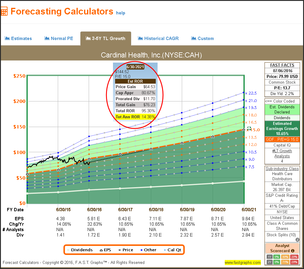
Task: Toggle Cal Qt legend item
Action: coord(171,250)
